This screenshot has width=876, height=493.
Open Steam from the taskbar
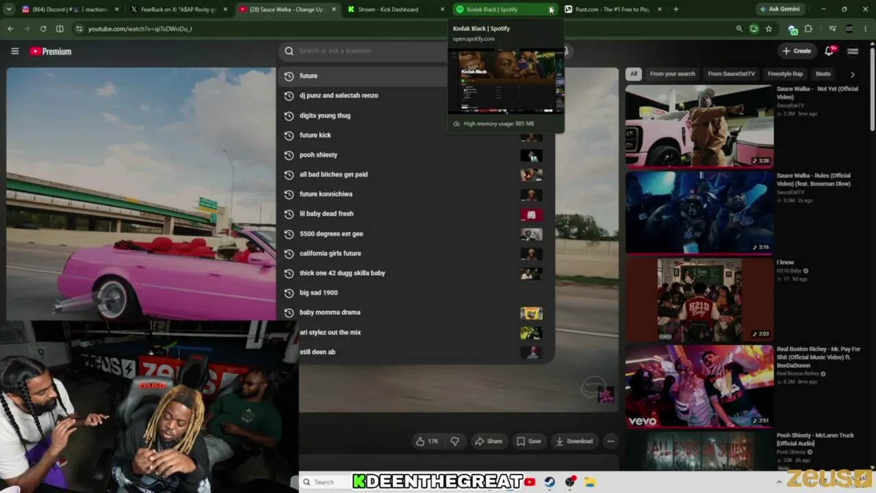pyautogui.click(x=550, y=482)
